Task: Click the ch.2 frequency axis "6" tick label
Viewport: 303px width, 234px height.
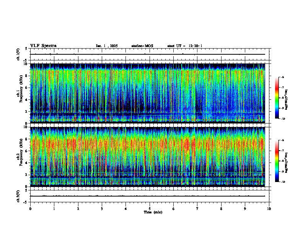Action: 27,151
